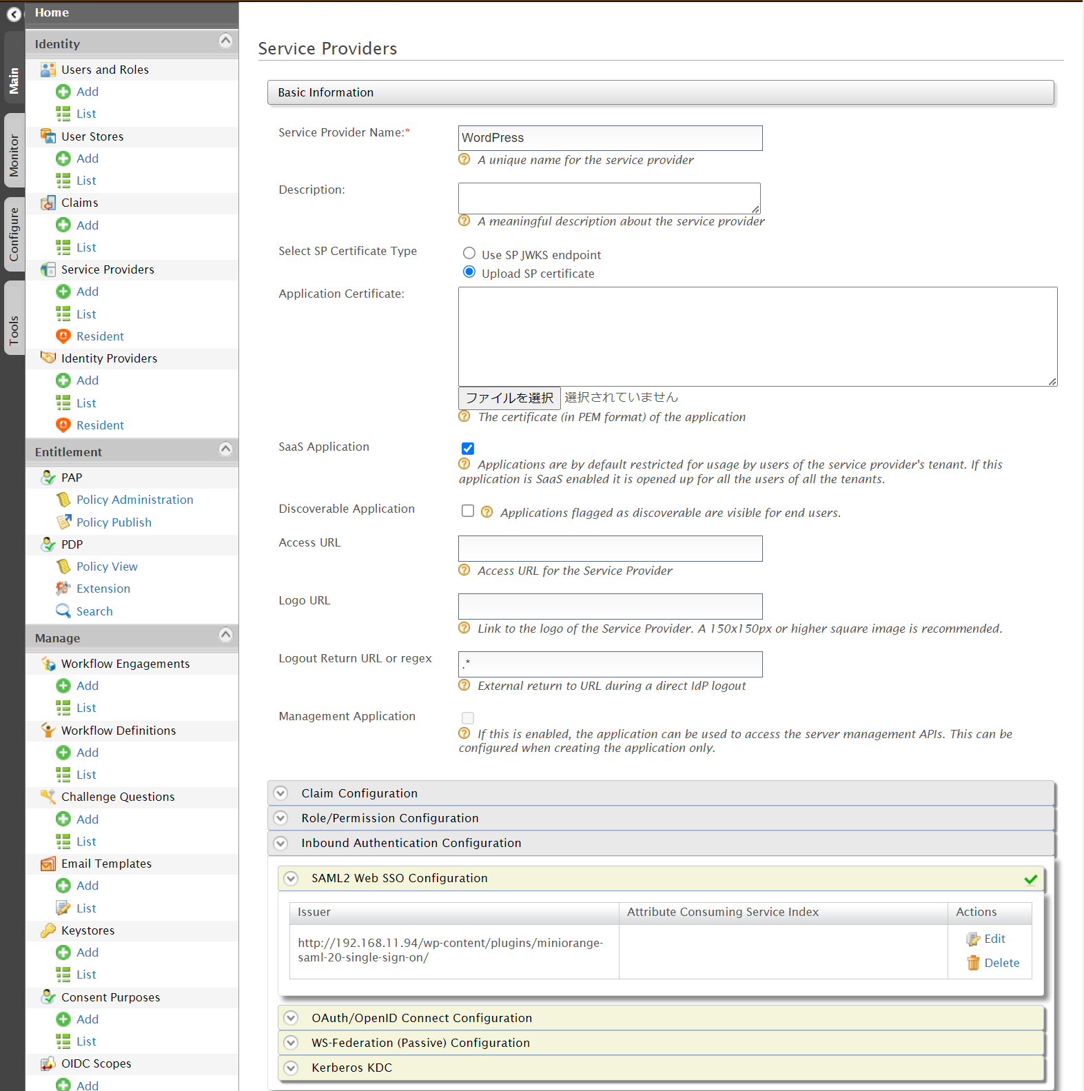The image size is (1084, 1091).
Task: Click the Policy Administration icon
Action: 63,500
